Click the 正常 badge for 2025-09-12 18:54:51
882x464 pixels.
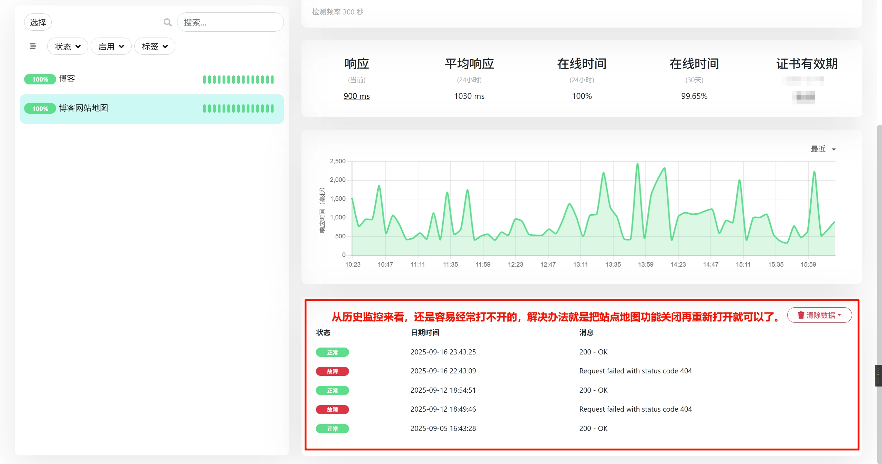[x=332, y=390]
